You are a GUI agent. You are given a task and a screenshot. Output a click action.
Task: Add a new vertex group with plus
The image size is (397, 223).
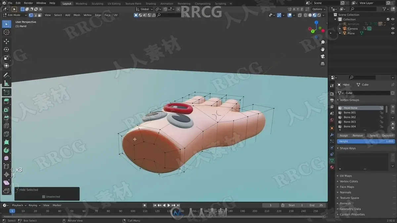click(393, 107)
